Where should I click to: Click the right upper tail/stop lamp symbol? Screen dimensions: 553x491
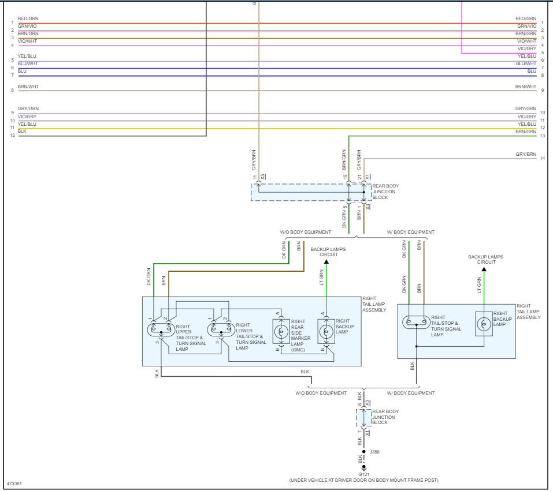(161, 329)
